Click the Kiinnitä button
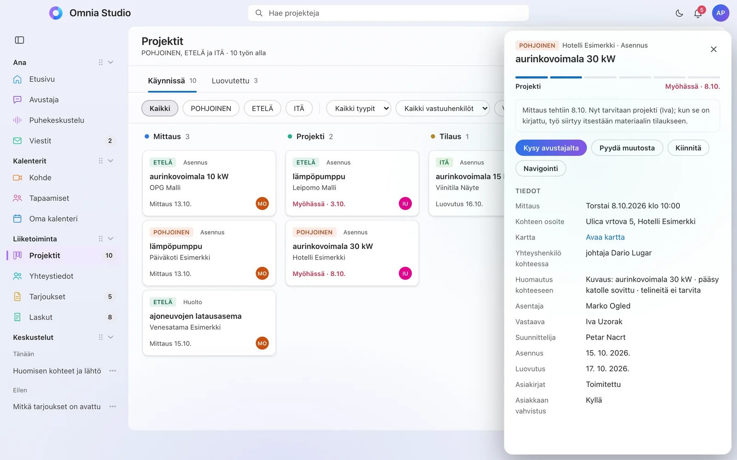Image resolution: width=737 pixels, height=460 pixels. (688, 148)
